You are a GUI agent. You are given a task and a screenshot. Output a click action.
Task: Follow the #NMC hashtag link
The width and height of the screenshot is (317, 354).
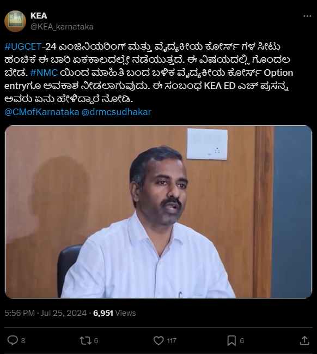click(x=44, y=73)
